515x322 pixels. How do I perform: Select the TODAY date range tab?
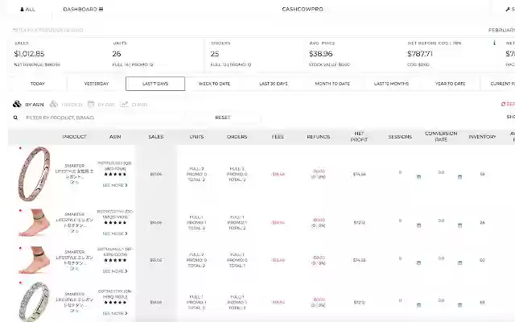(38, 84)
